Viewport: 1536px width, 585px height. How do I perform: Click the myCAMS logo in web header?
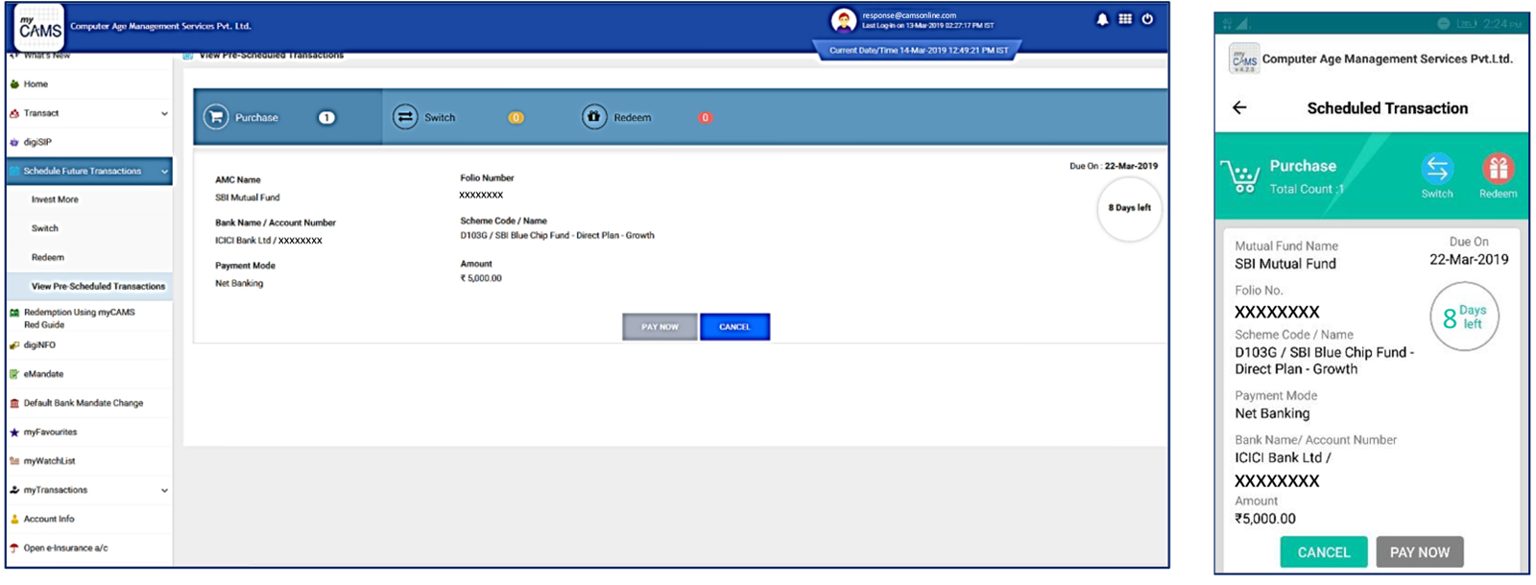(x=39, y=27)
